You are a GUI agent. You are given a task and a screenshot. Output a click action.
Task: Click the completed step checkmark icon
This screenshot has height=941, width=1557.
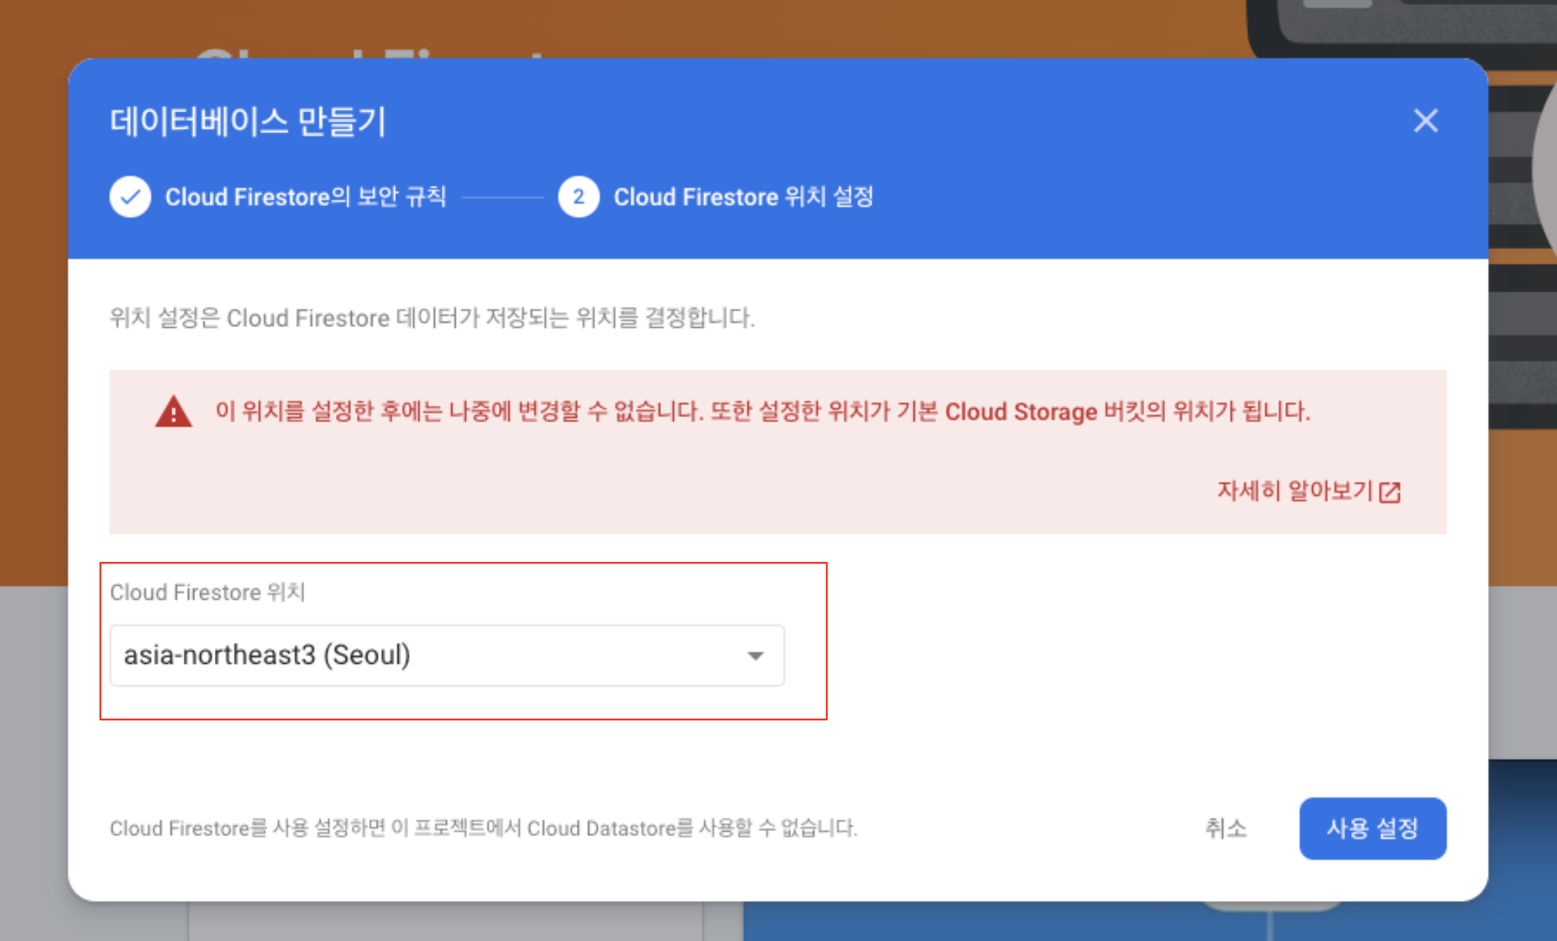tap(130, 197)
